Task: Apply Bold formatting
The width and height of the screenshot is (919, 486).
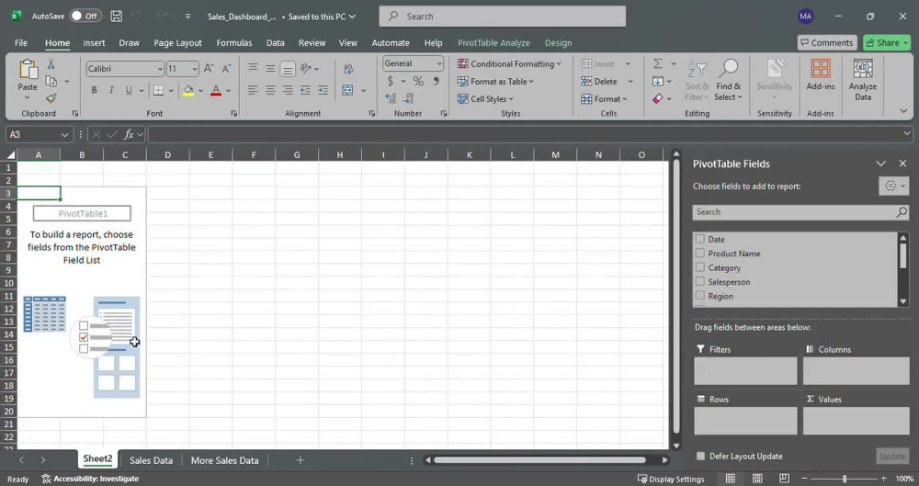Action: (94, 90)
